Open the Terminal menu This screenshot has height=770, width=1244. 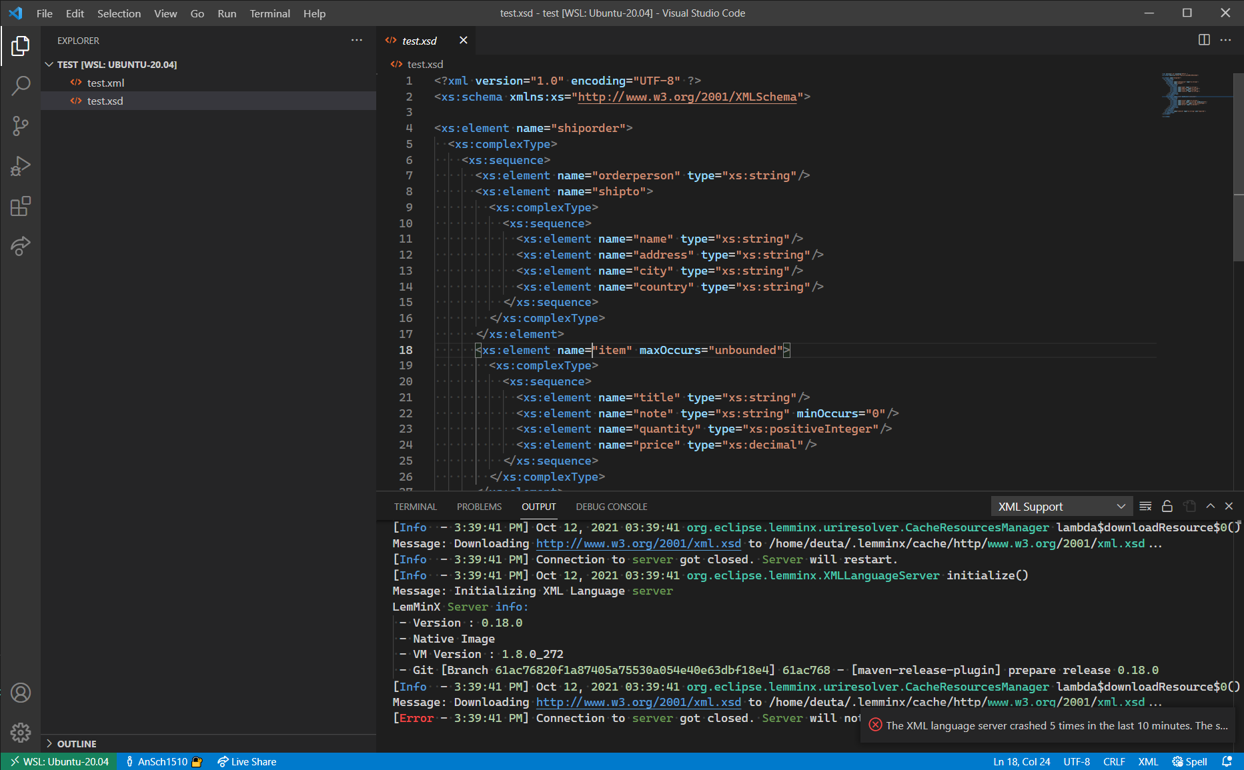[269, 13]
